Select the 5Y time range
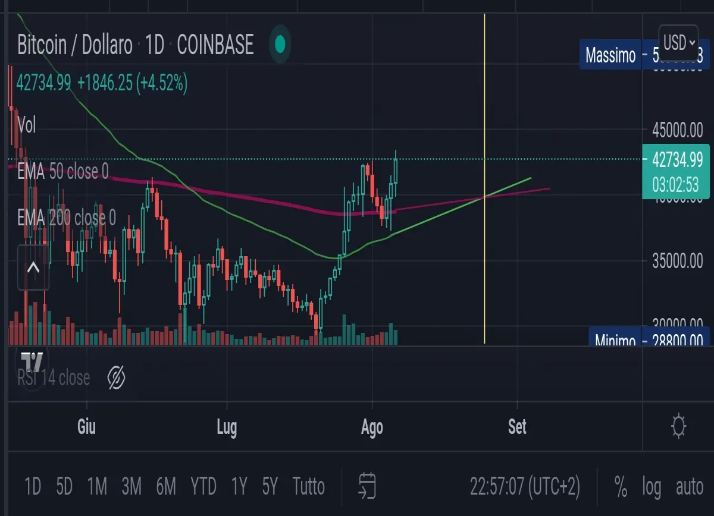714x516 pixels. pos(270,487)
